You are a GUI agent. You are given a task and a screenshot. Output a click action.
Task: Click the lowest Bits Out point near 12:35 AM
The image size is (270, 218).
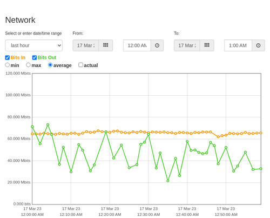point(168,181)
